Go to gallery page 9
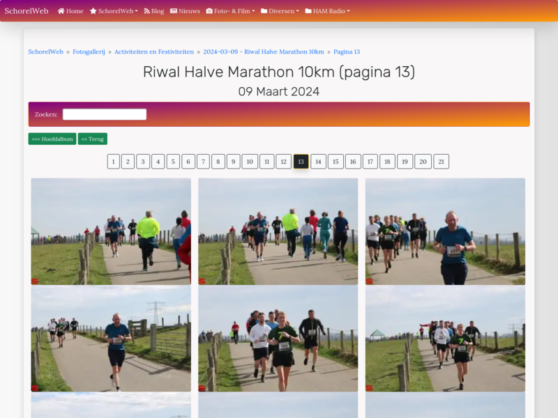The image size is (558, 418). (234, 162)
